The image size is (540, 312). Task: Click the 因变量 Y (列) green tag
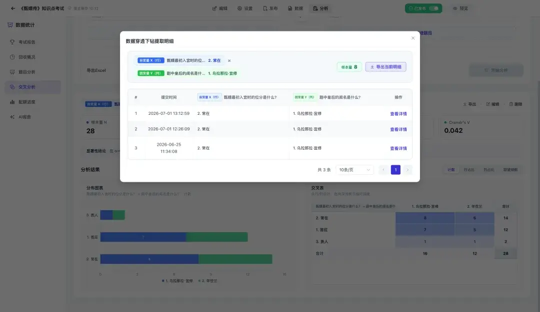pos(151,73)
